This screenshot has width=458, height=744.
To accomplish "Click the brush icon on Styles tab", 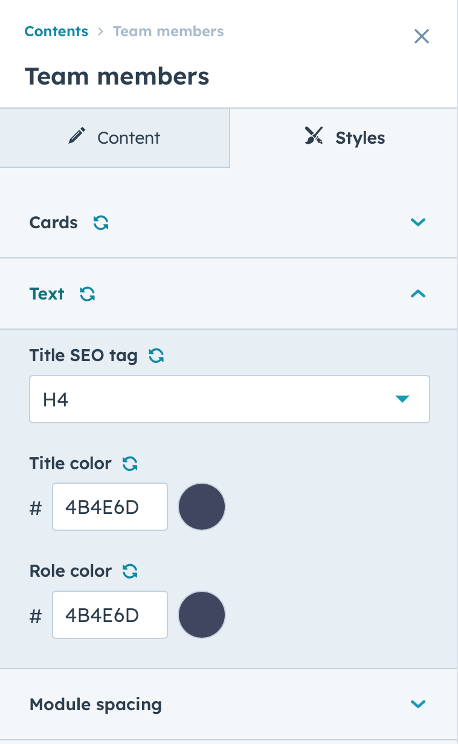I will [314, 136].
